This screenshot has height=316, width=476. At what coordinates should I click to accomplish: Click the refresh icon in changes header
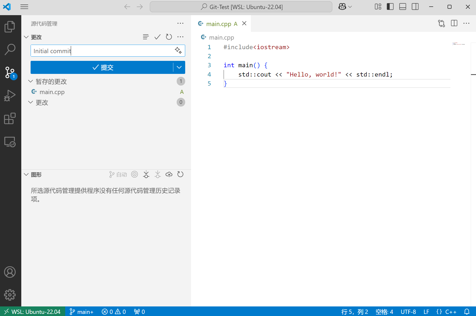click(x=169, y=37)
